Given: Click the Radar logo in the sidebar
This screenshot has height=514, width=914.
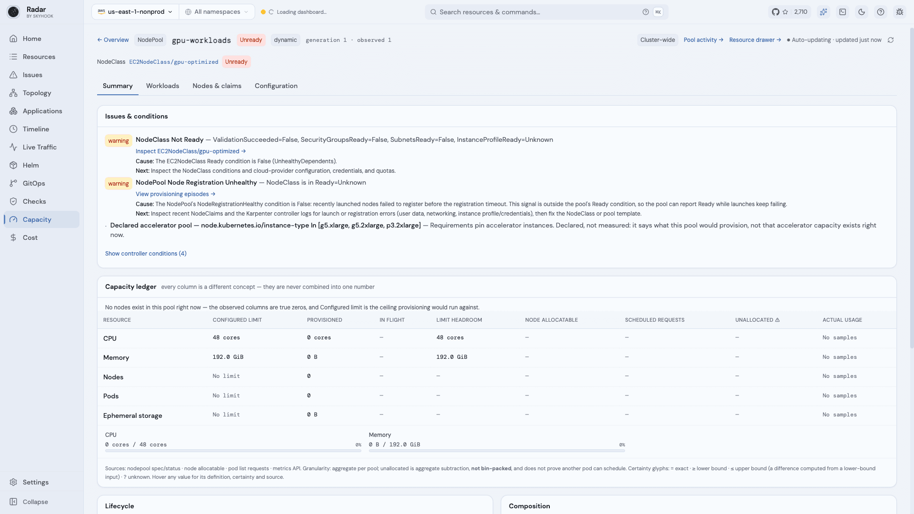Looking at the screenshot, I should coord(13,12).
